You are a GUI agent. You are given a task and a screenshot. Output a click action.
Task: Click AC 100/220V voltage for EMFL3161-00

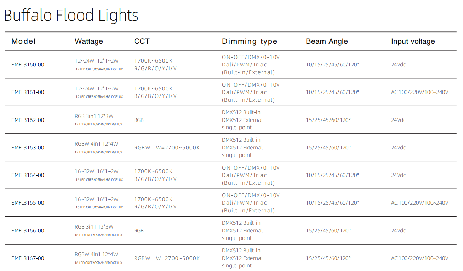click(x=420, y=92)
